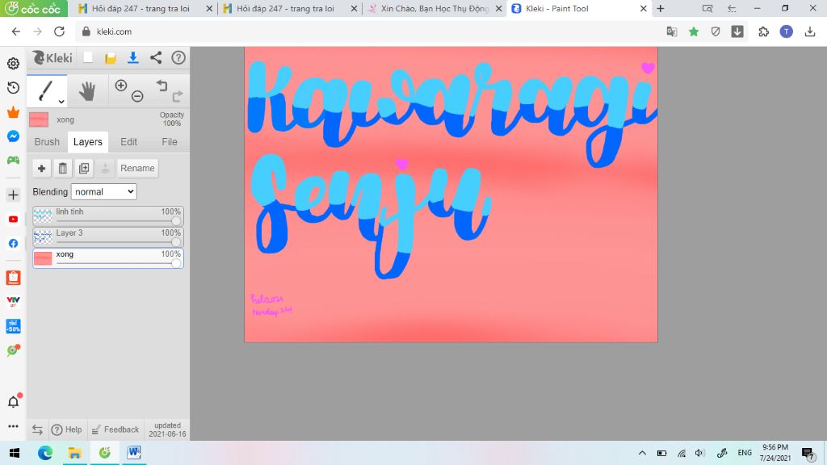Merge layer down icon

105,168
